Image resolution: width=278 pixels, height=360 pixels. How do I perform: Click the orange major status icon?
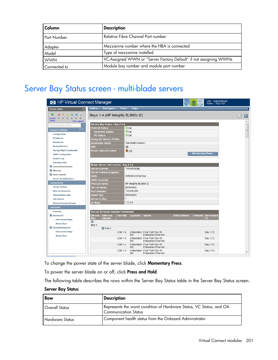click(63, 115)
